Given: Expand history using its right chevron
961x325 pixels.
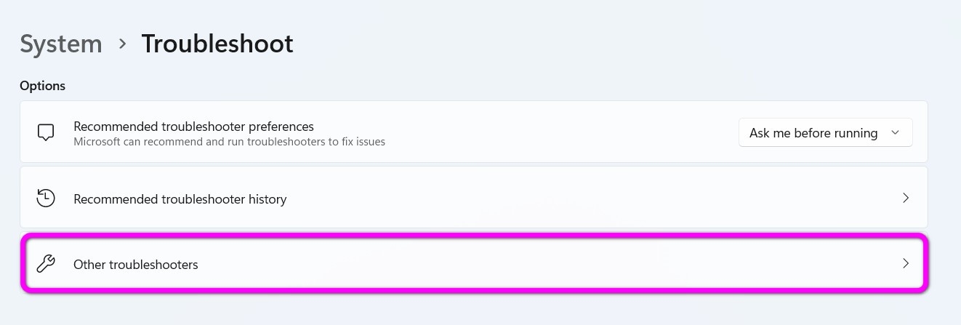Looking at the screenshot, I should tap(906, 198).
